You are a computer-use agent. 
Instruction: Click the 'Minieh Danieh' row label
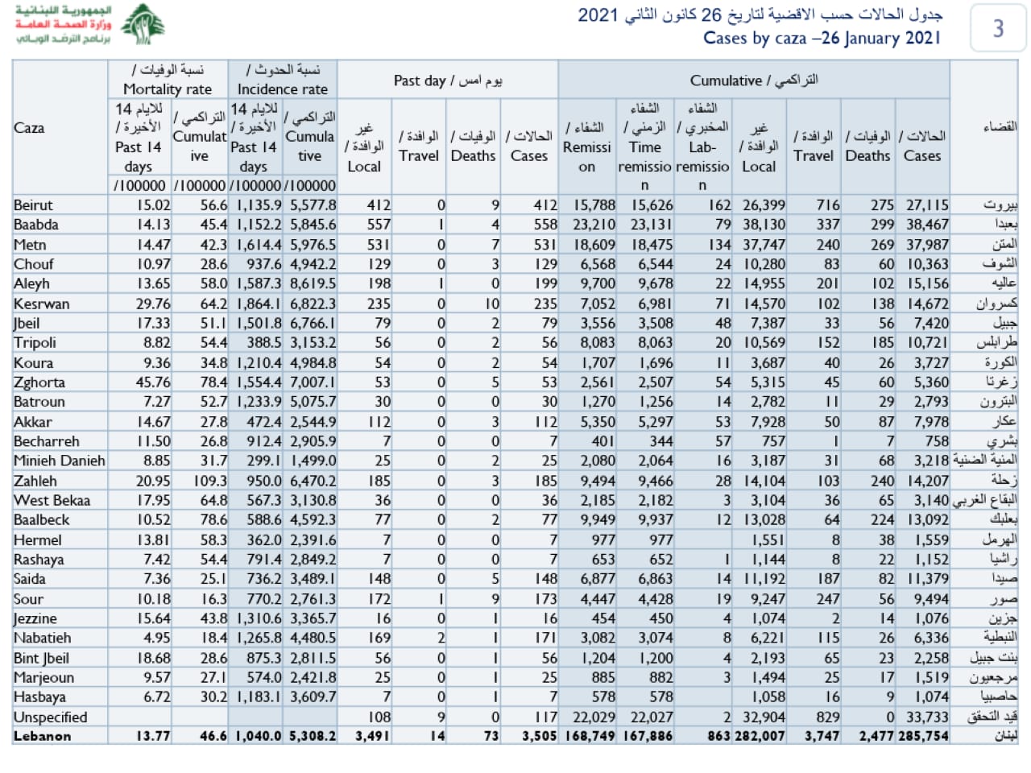pos(60,461)
